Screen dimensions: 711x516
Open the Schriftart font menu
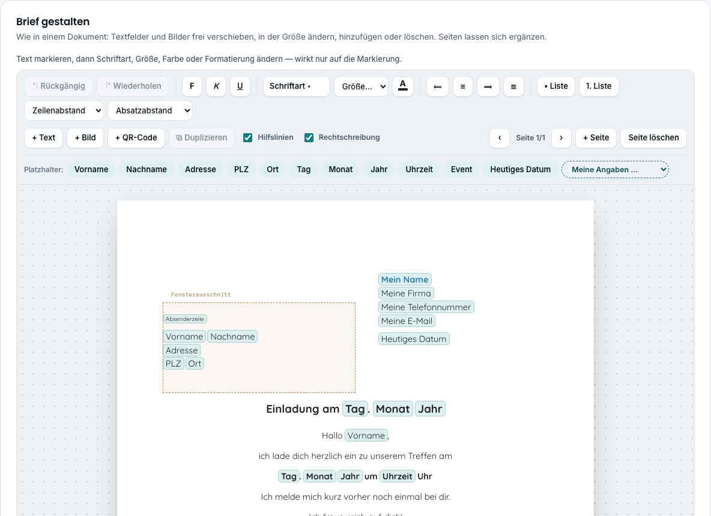pyautogui.click(x=297, y=86)
